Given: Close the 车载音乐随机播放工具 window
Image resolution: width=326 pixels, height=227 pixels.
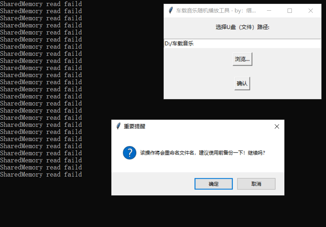Looking at the screenshot, I should coord(311,11).
